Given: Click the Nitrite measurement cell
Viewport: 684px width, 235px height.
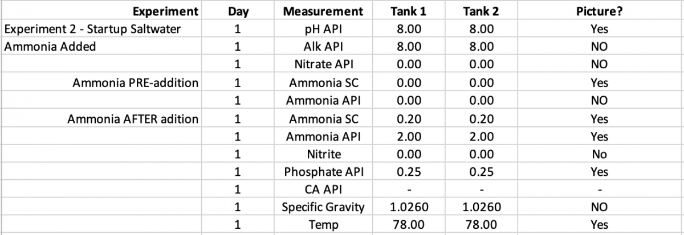Looking at the screenshot, I should point(323,154).
